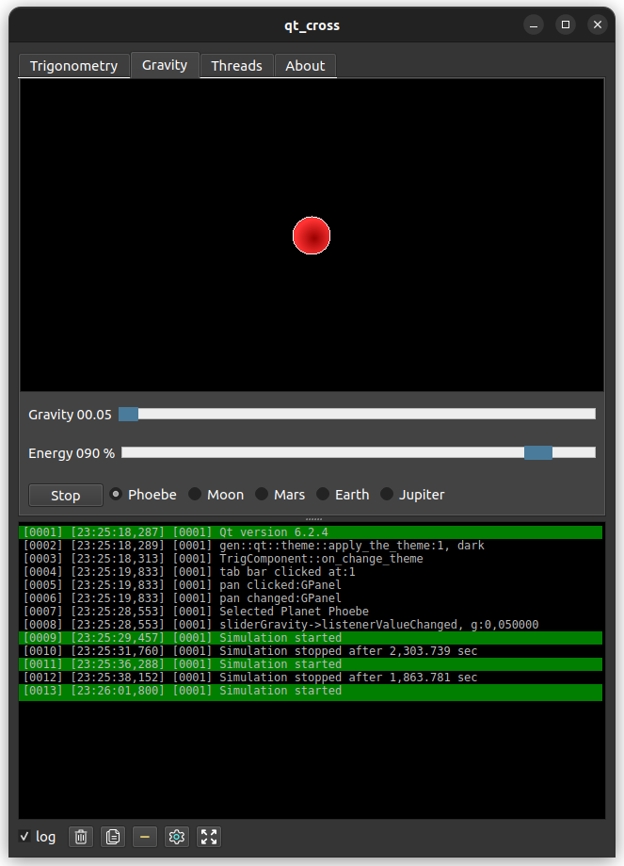
Task: Pick the Jupiter planet option
Action: tap(387, 495)
